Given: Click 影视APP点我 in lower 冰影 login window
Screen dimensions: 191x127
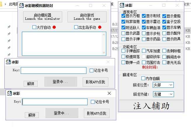Looking at the screenshot, I should coord(97,113).
